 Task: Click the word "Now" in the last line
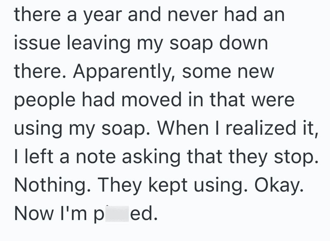click(x=34, y=213)
